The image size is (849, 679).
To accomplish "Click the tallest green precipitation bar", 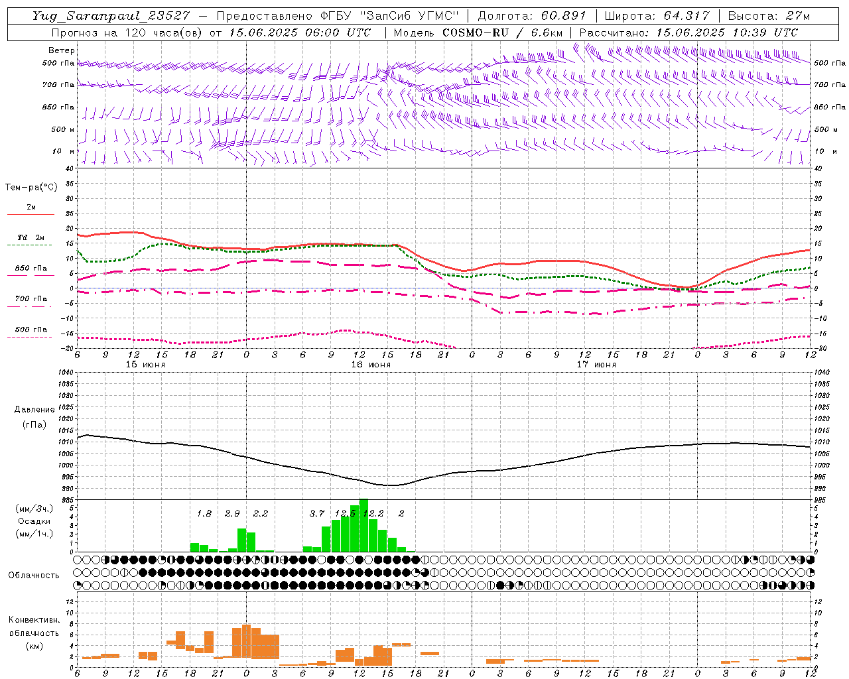I will (363, 525).
